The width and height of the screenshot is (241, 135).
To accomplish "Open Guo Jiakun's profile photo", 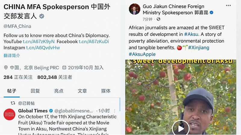I will [134, 9].
